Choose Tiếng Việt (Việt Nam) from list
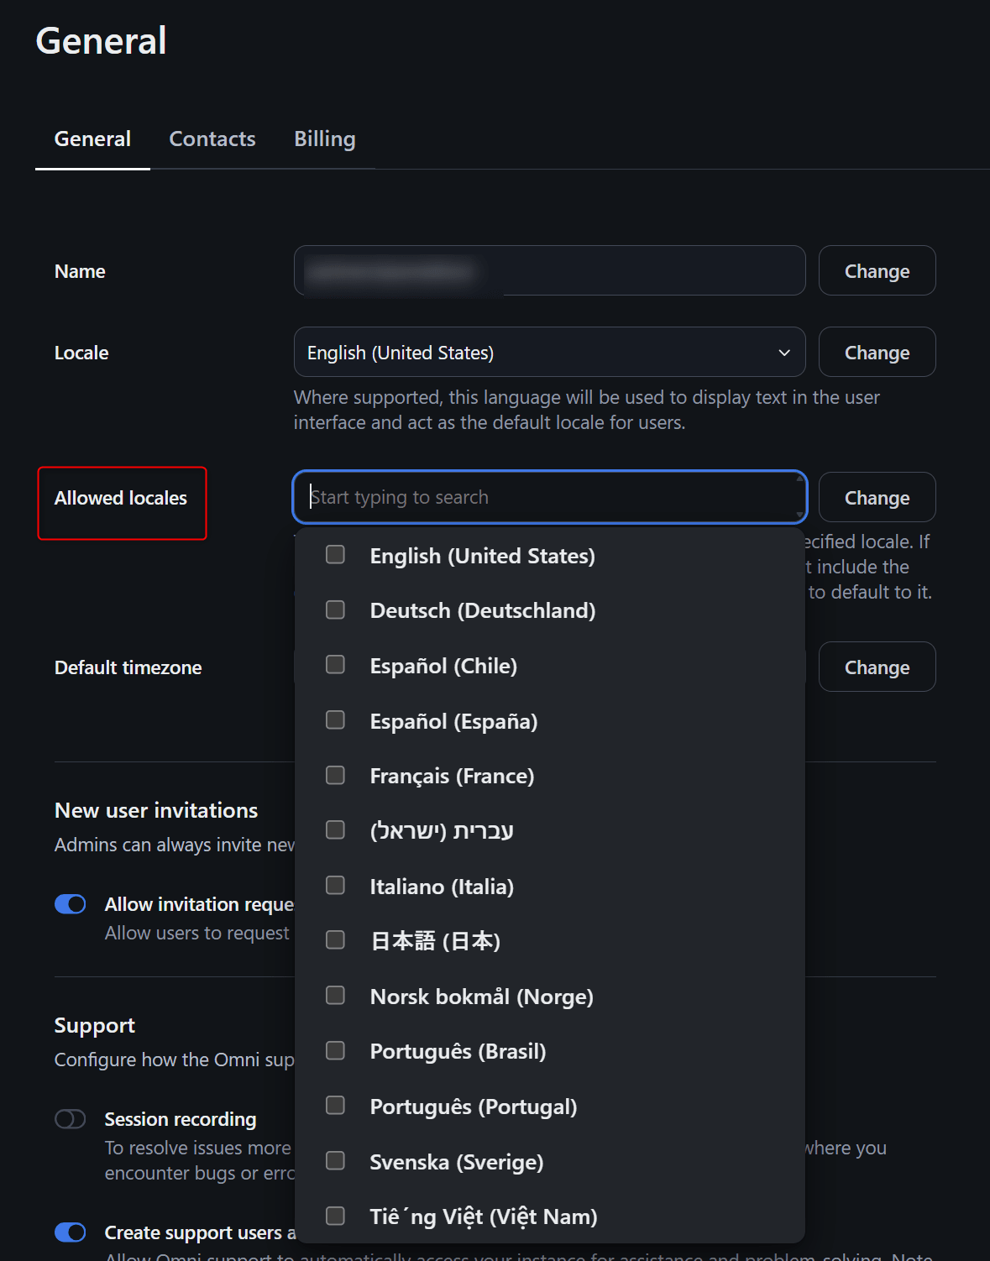The image size is (990, 1261). coord(335,1216)
